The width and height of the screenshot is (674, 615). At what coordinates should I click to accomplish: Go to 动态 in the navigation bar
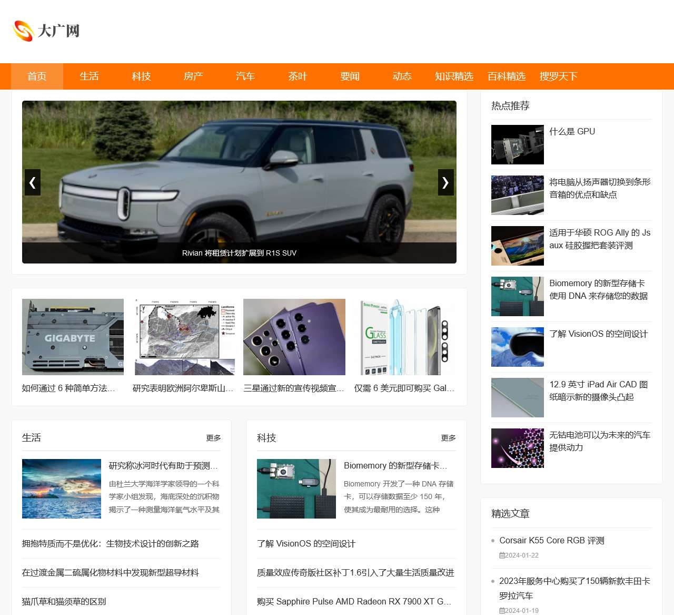click(x=402, y=76)
